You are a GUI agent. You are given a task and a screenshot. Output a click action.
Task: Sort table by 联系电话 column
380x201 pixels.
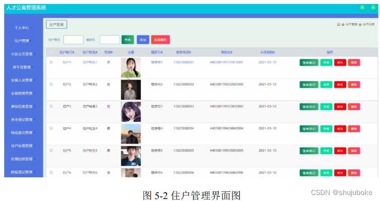[x=183, y=52]
